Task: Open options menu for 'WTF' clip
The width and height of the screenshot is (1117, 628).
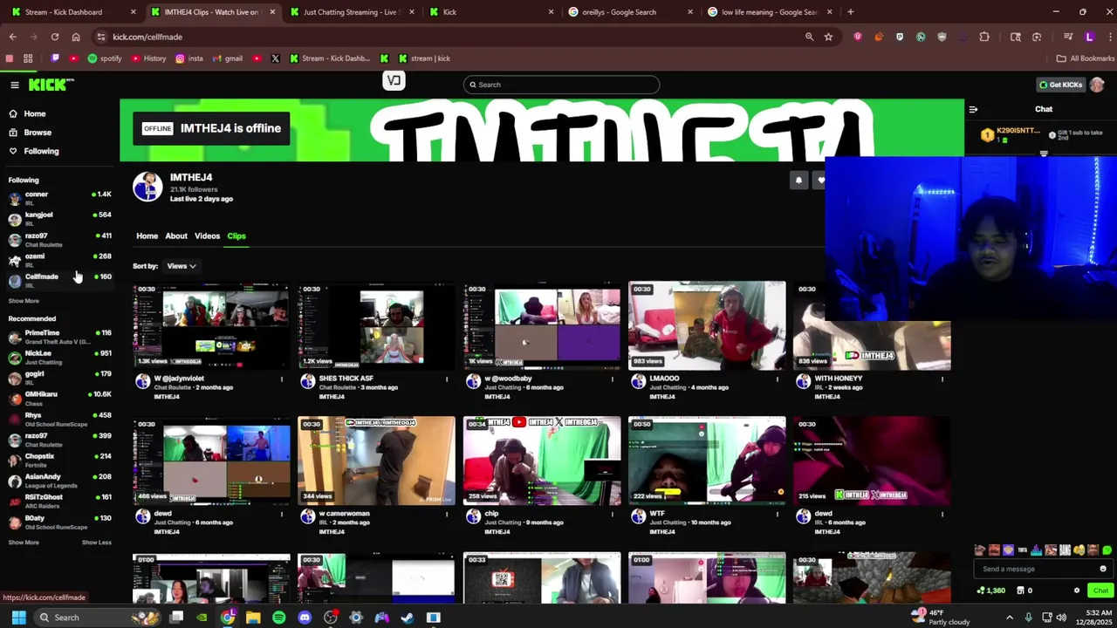Action: coord(778,515)
